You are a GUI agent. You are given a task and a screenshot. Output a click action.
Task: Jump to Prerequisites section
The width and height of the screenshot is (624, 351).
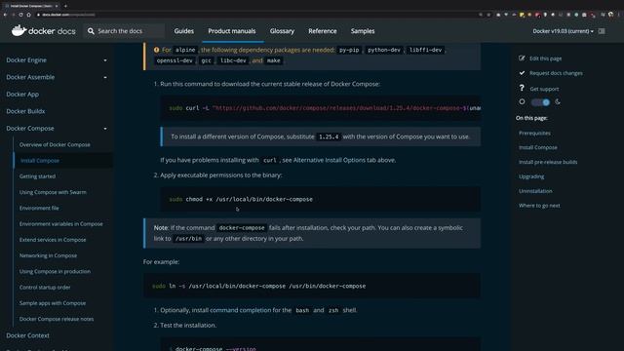pos(534,133)
